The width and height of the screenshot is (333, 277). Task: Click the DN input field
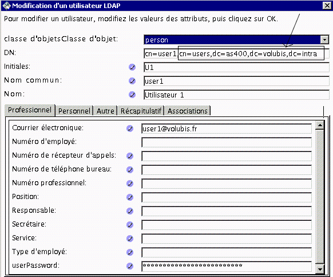point(236,53)
